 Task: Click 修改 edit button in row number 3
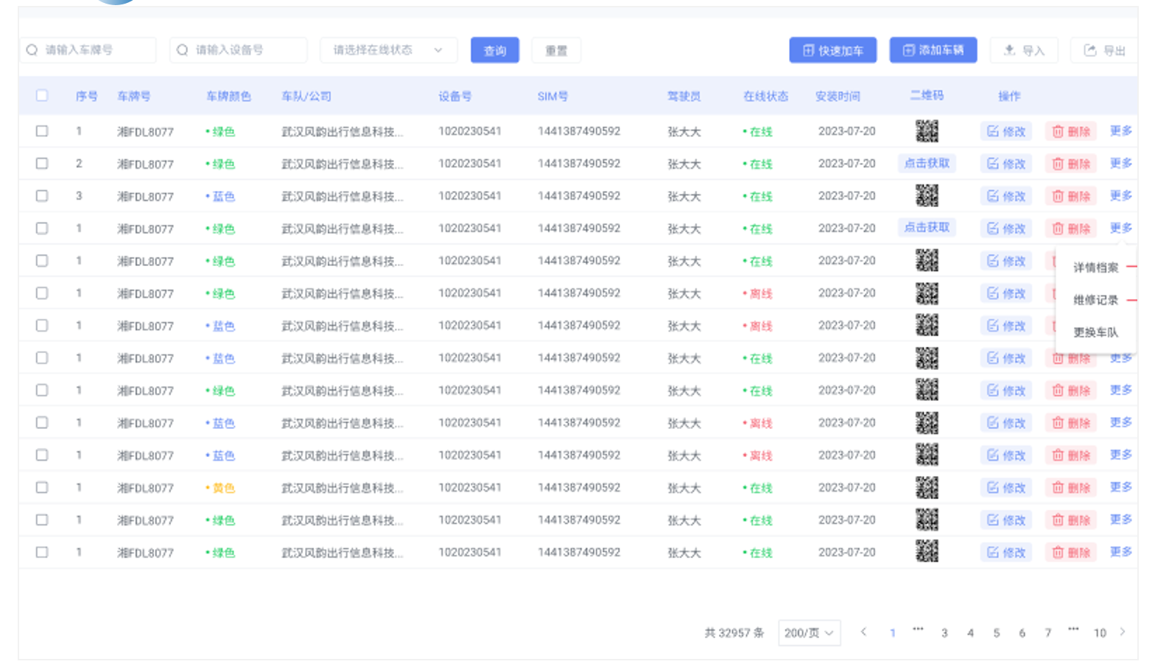(x=1006, y=196)
